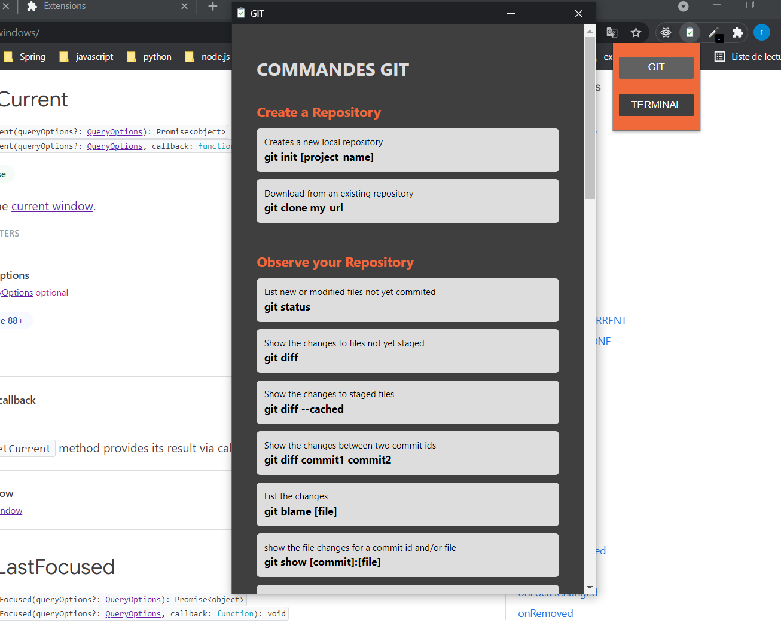Follow the current window hyperlink
The width and height of the screenshot is (781, 629).
pyautogui.click(x=51, y=206)
